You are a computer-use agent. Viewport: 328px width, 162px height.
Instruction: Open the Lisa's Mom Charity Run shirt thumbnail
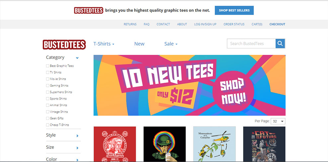click(x=115, y=144)
